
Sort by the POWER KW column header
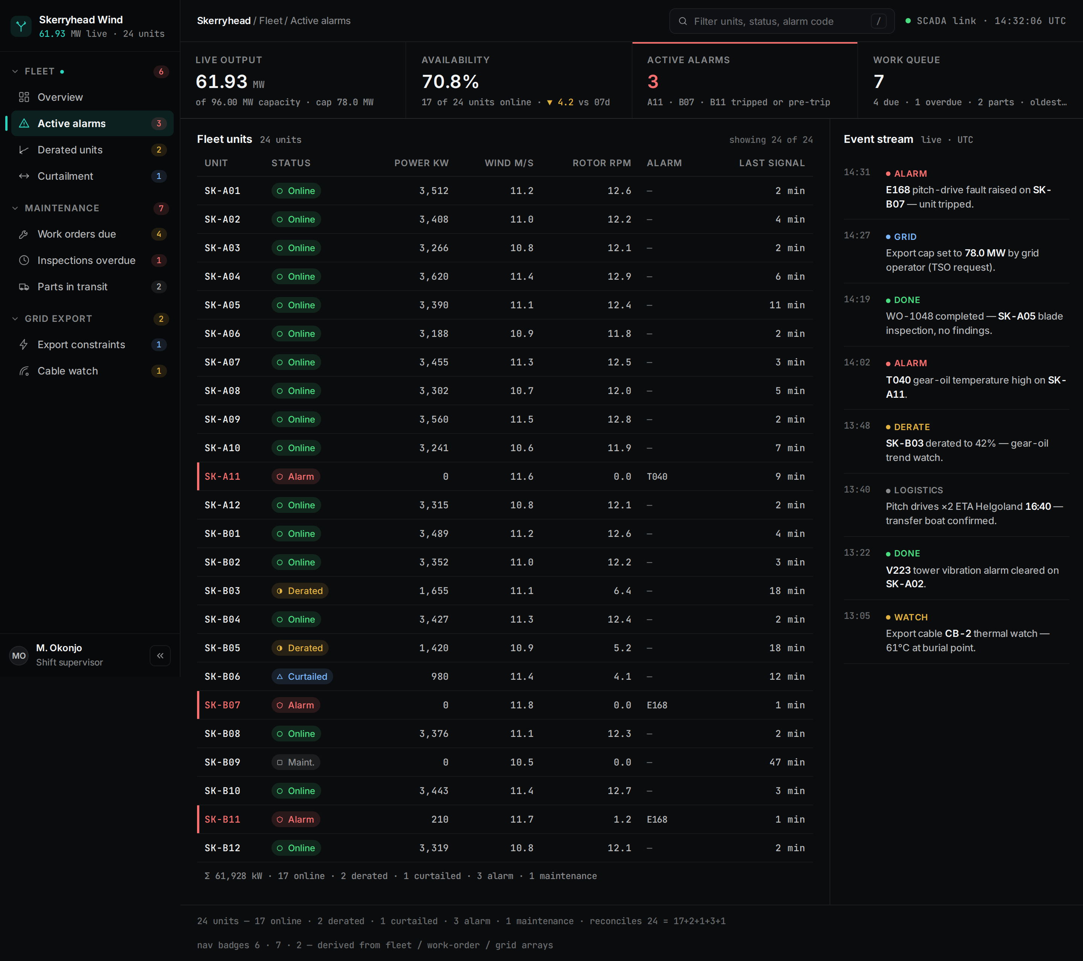[421, 163]
